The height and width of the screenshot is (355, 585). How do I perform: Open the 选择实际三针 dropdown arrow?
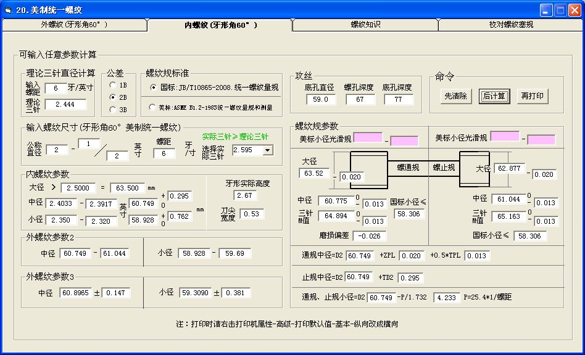click(x=268, y=150)
